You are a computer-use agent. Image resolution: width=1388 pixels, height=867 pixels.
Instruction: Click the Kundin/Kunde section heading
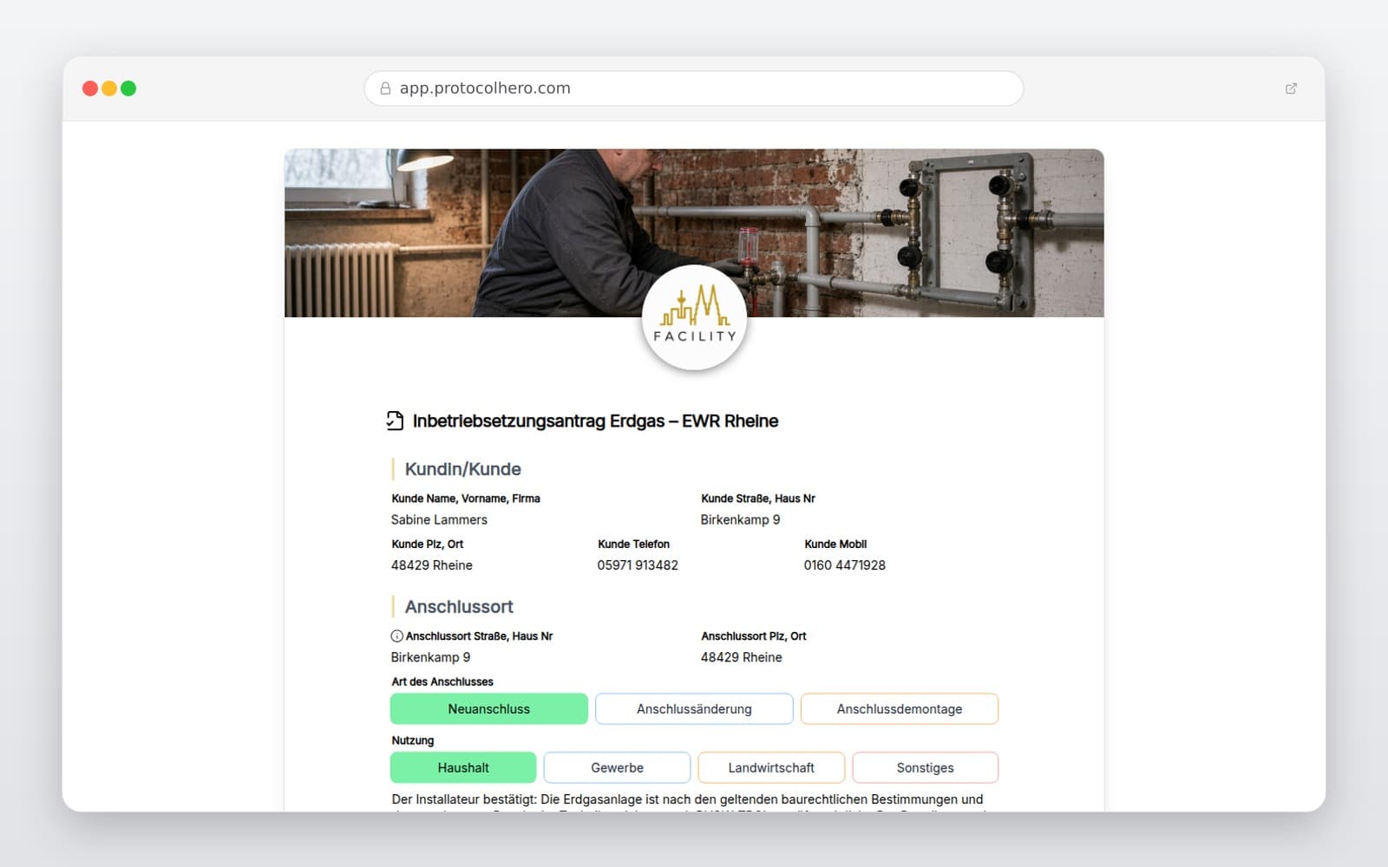(463, 470)
